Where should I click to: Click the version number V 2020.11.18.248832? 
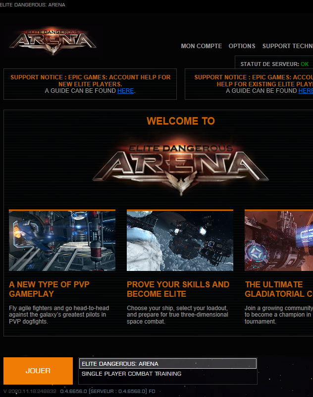[x=30, y=391]
